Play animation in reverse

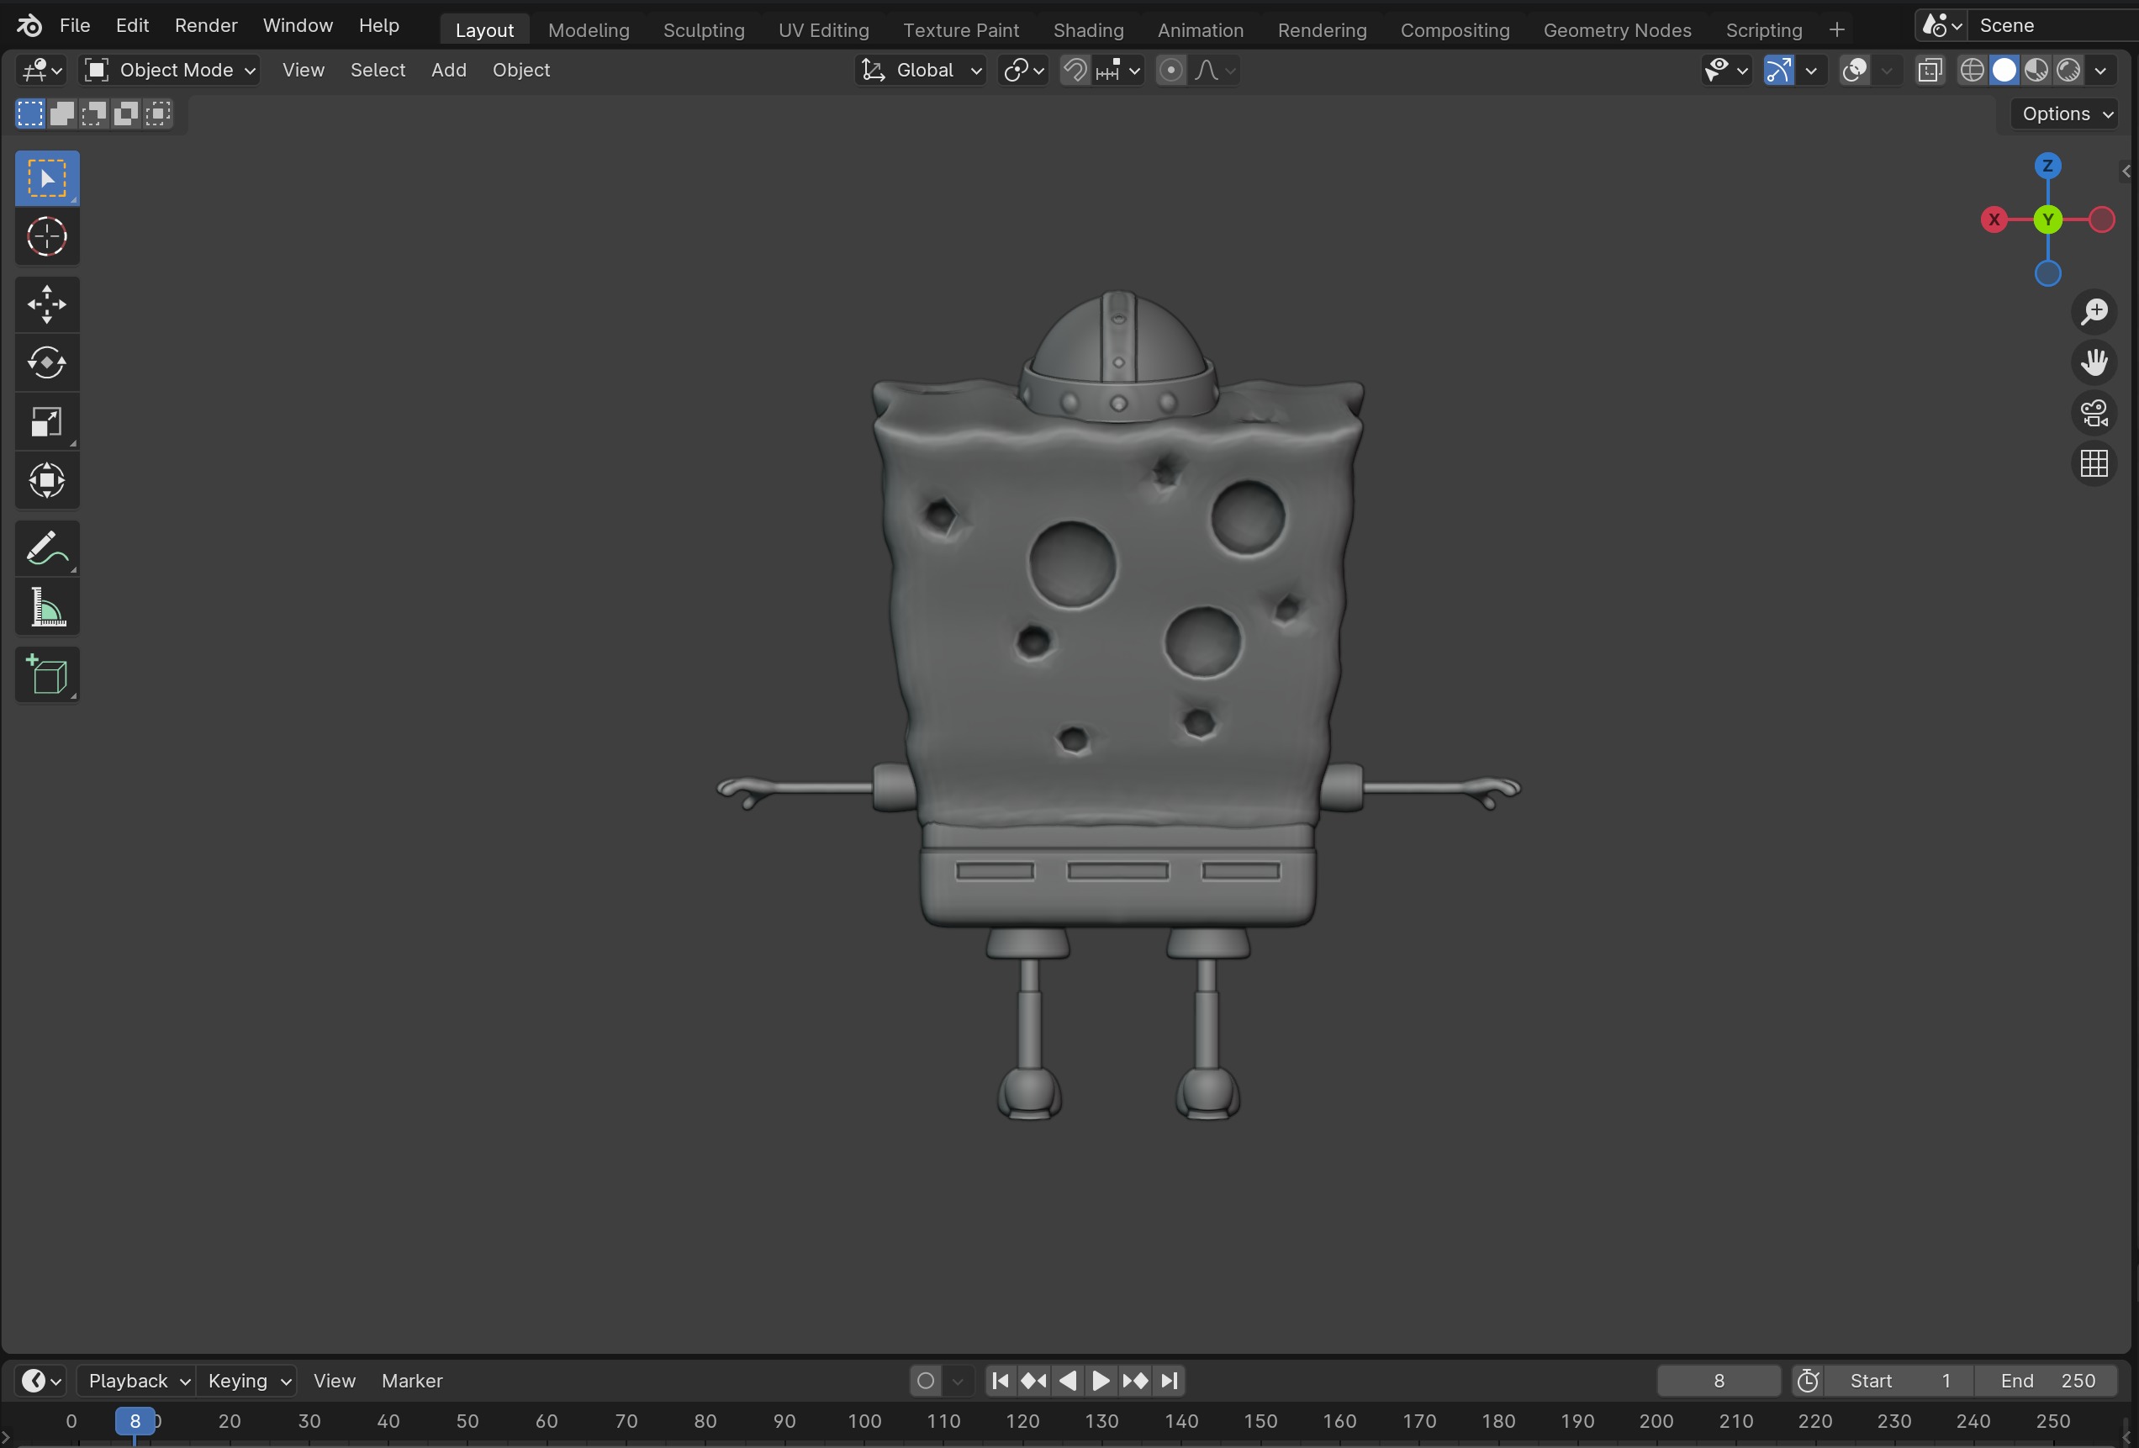pos(1068,1380)
